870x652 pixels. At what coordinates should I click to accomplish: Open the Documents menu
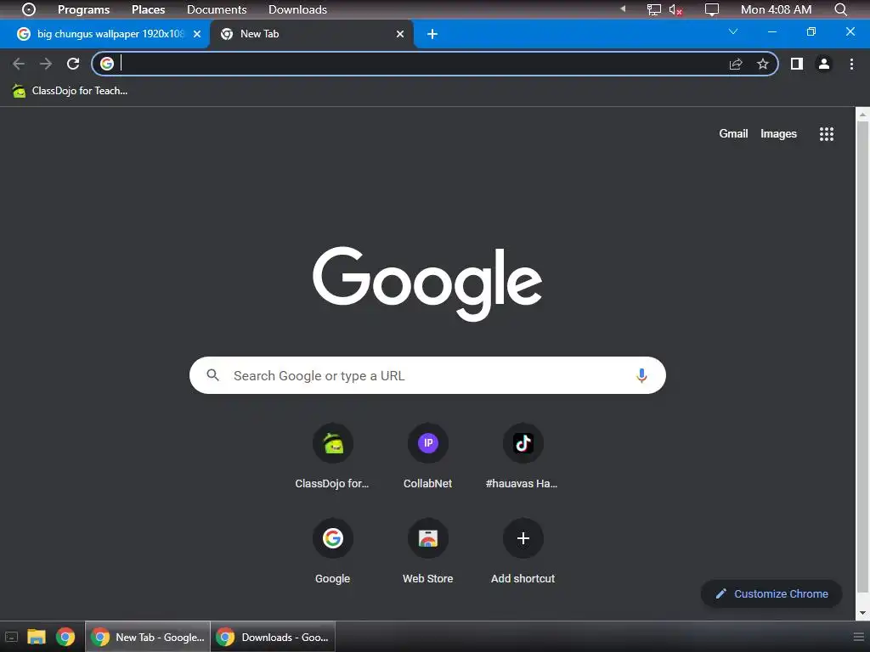pos(217,9)
